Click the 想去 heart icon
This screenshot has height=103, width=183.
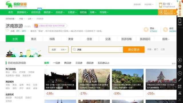point(146,30)
